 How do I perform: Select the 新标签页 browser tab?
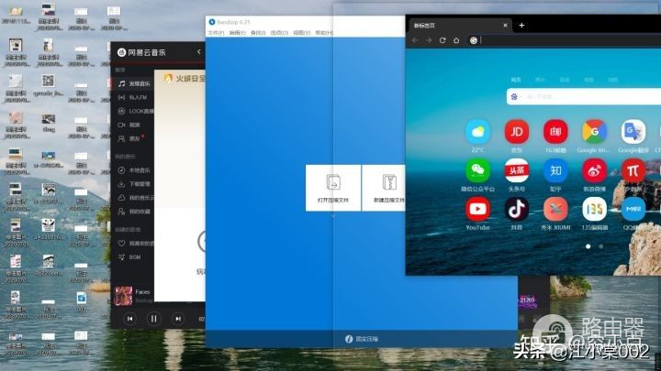459,26
